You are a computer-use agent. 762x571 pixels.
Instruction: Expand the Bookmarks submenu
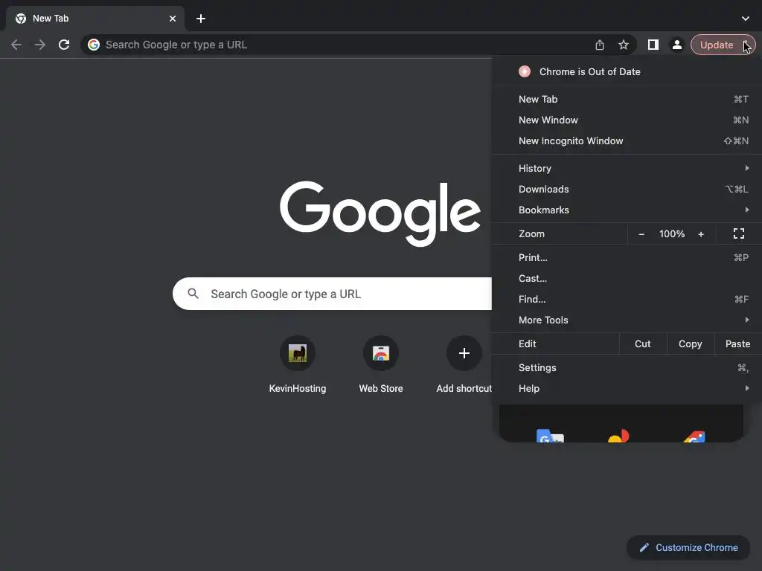(627, 210)
